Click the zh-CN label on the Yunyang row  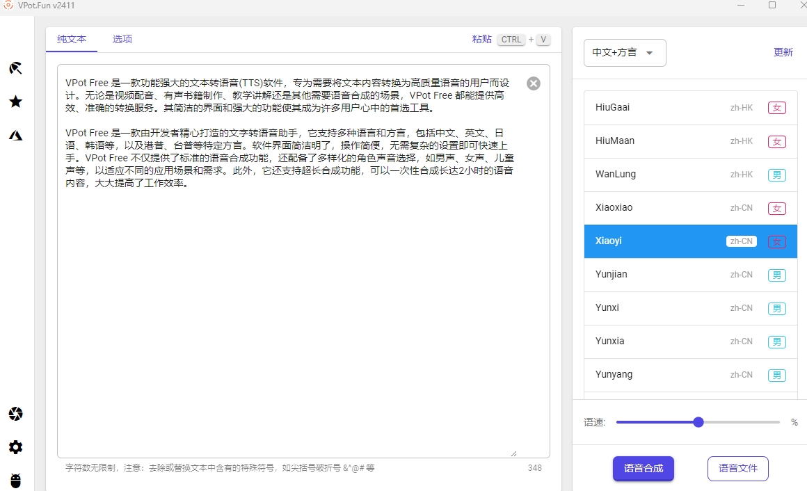tap(741, 375)
